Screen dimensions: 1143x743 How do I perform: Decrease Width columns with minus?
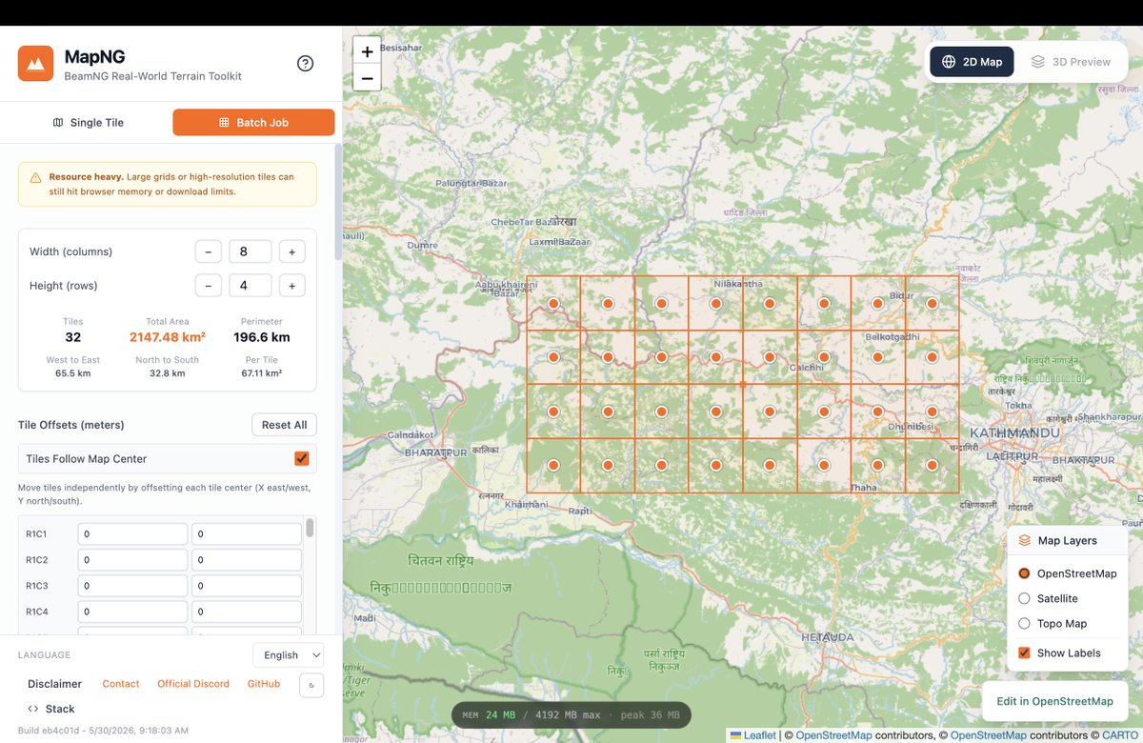(209, 251)
